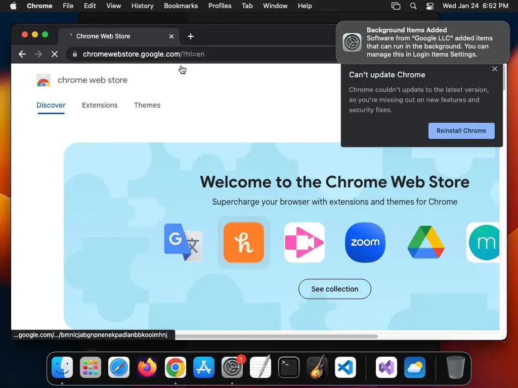Open System Settings from the dock
This screenshot has height=388, width=518.
pos(232,367)
